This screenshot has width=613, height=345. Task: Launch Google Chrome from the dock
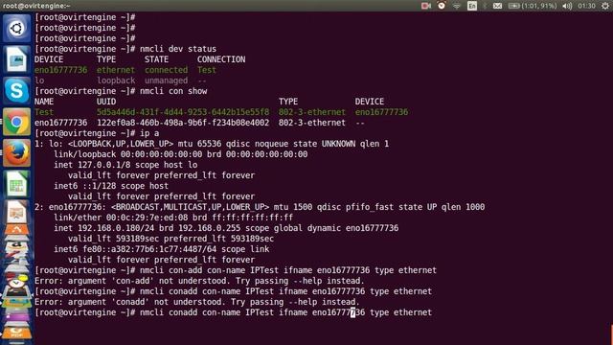point(16,122)
